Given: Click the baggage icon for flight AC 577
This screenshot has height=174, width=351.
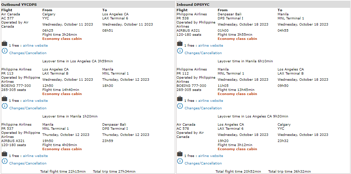Looking at the screenshot, I should point(4,44).
